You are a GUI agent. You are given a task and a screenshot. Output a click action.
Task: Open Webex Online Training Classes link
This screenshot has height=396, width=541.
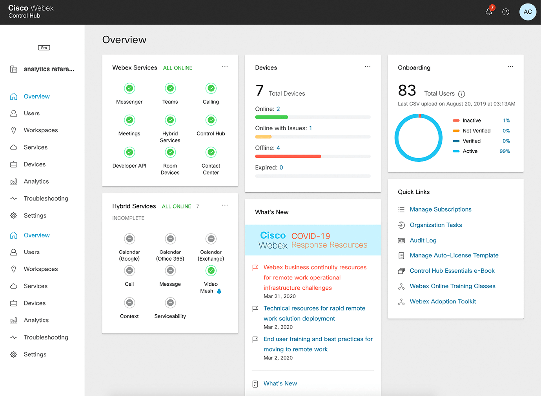coord(452,286)
